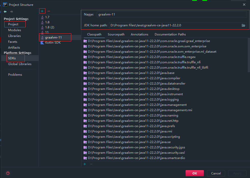Click the back navigation arrow
This screenshot has width=250, height=178.
point(5,12)
